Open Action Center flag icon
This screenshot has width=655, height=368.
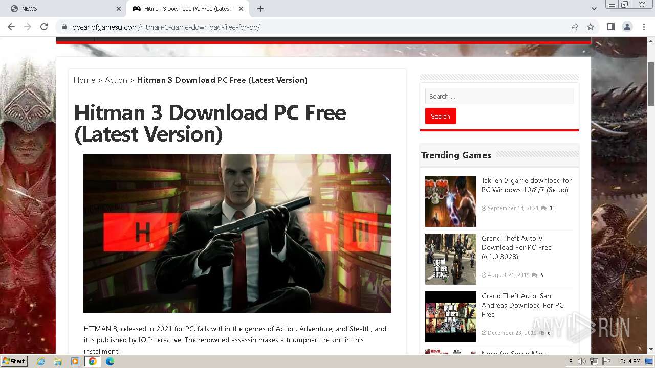[606, 361]
